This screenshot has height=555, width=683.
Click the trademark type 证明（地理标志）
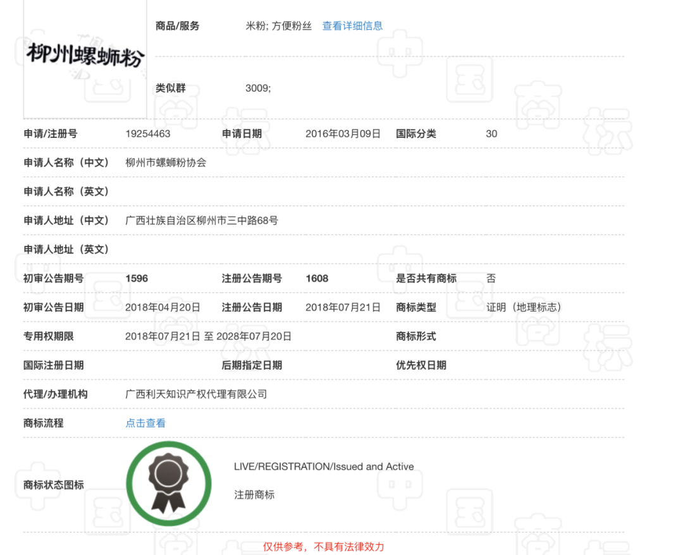pos(524,307)
